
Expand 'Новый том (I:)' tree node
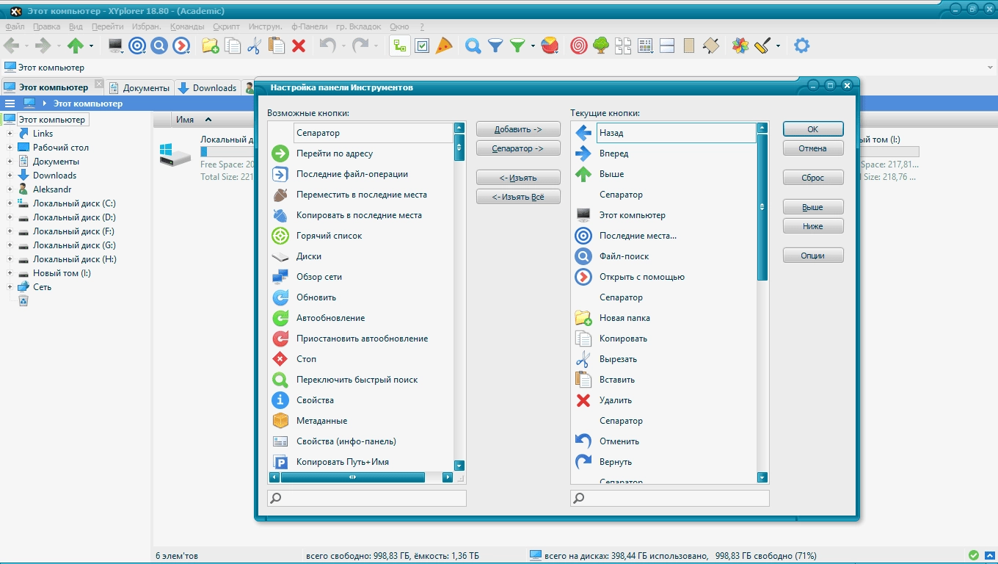pos(10,273)
